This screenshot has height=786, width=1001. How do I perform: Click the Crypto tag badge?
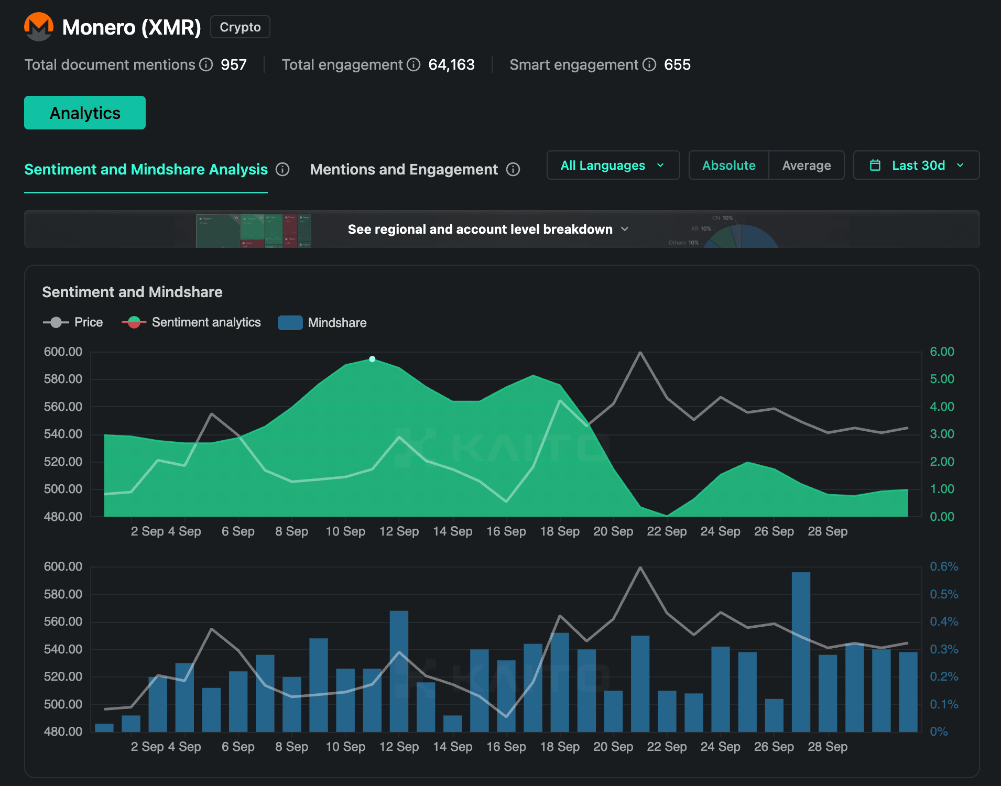240,27
